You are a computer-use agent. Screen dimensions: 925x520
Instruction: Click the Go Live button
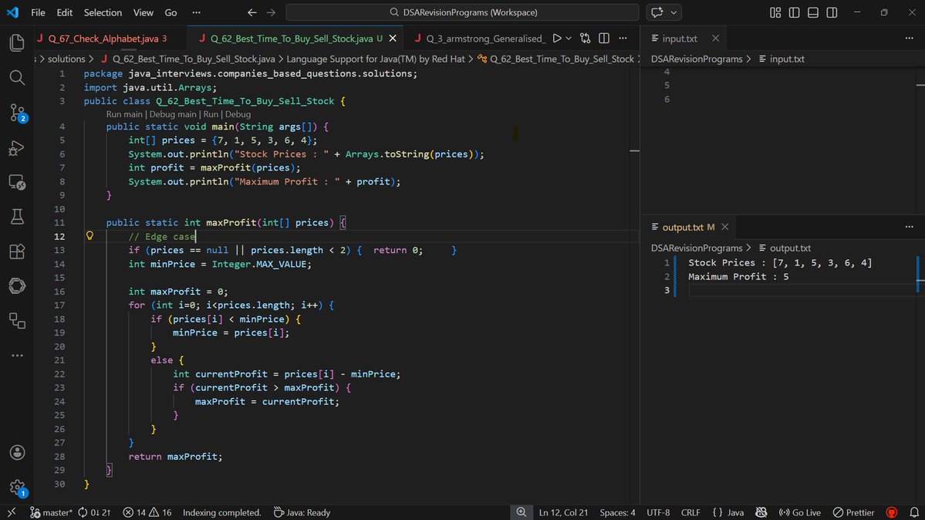click(799, 512)
